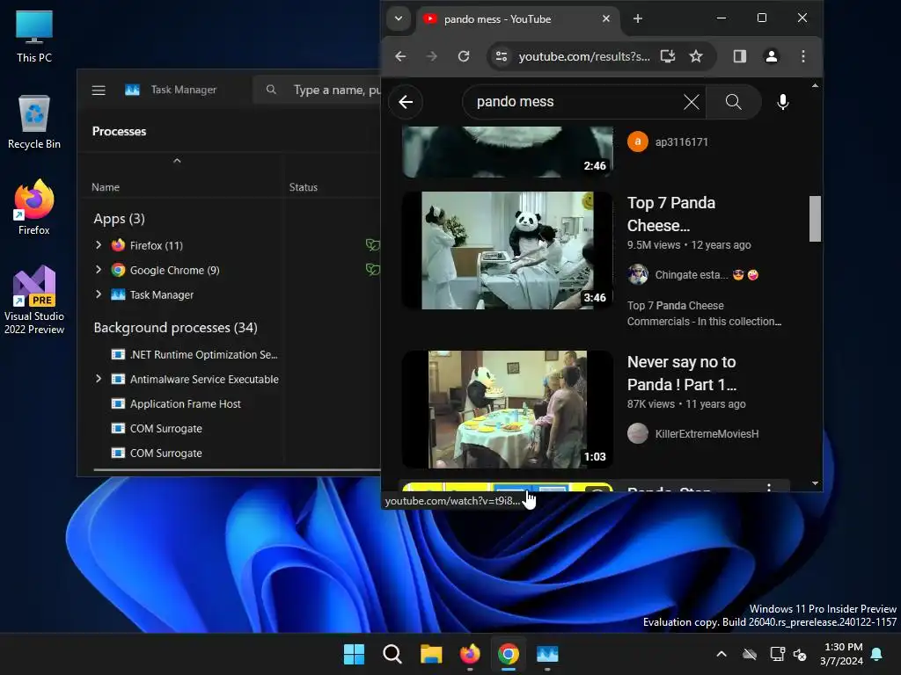901x675 pixels.
Task: Select Application Frame Host process
Action: pos(185,404)
